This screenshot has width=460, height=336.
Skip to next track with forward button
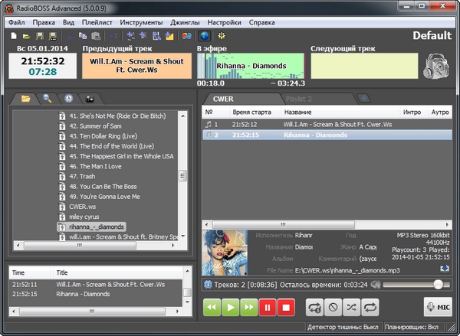[249, 308]
